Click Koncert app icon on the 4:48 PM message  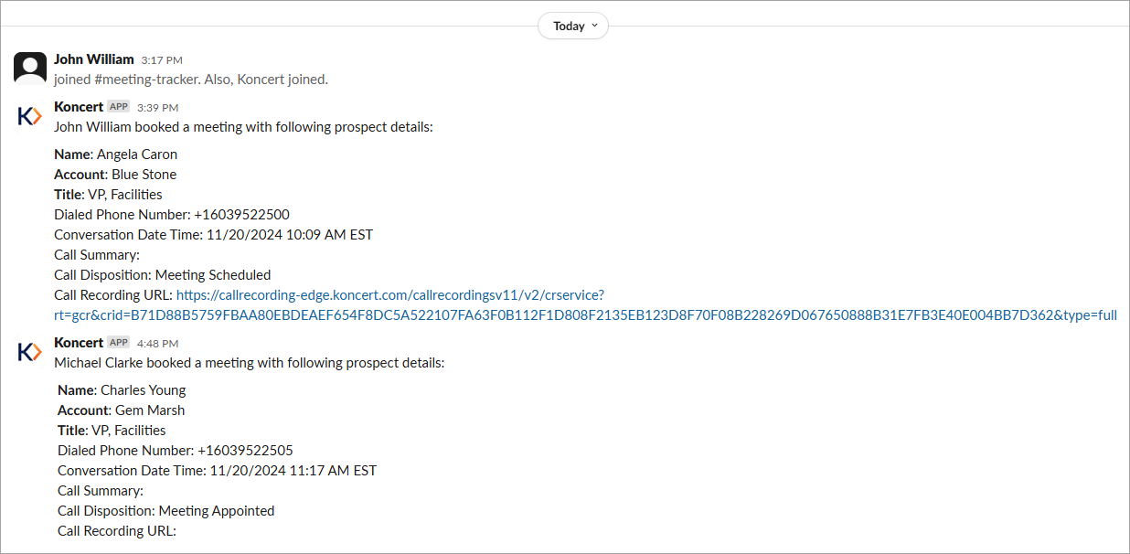click(x=30, y=352)
